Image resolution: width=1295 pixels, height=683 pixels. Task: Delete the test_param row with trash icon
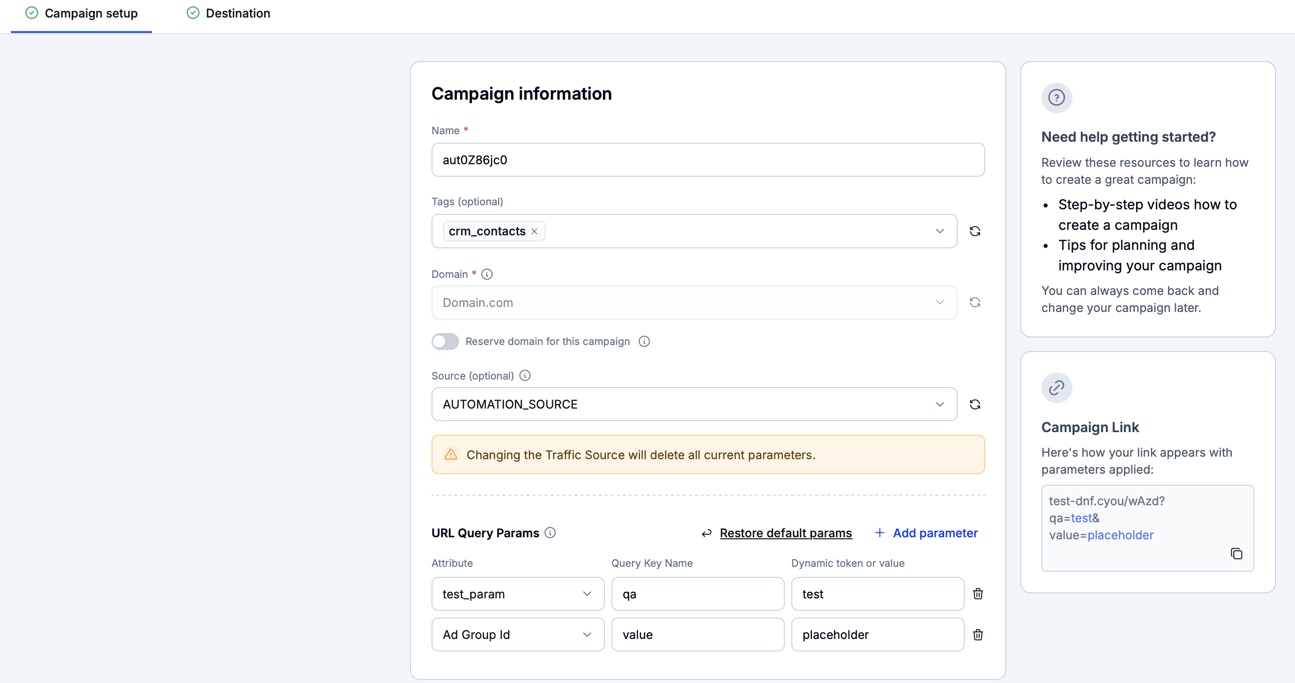[978, 593]
